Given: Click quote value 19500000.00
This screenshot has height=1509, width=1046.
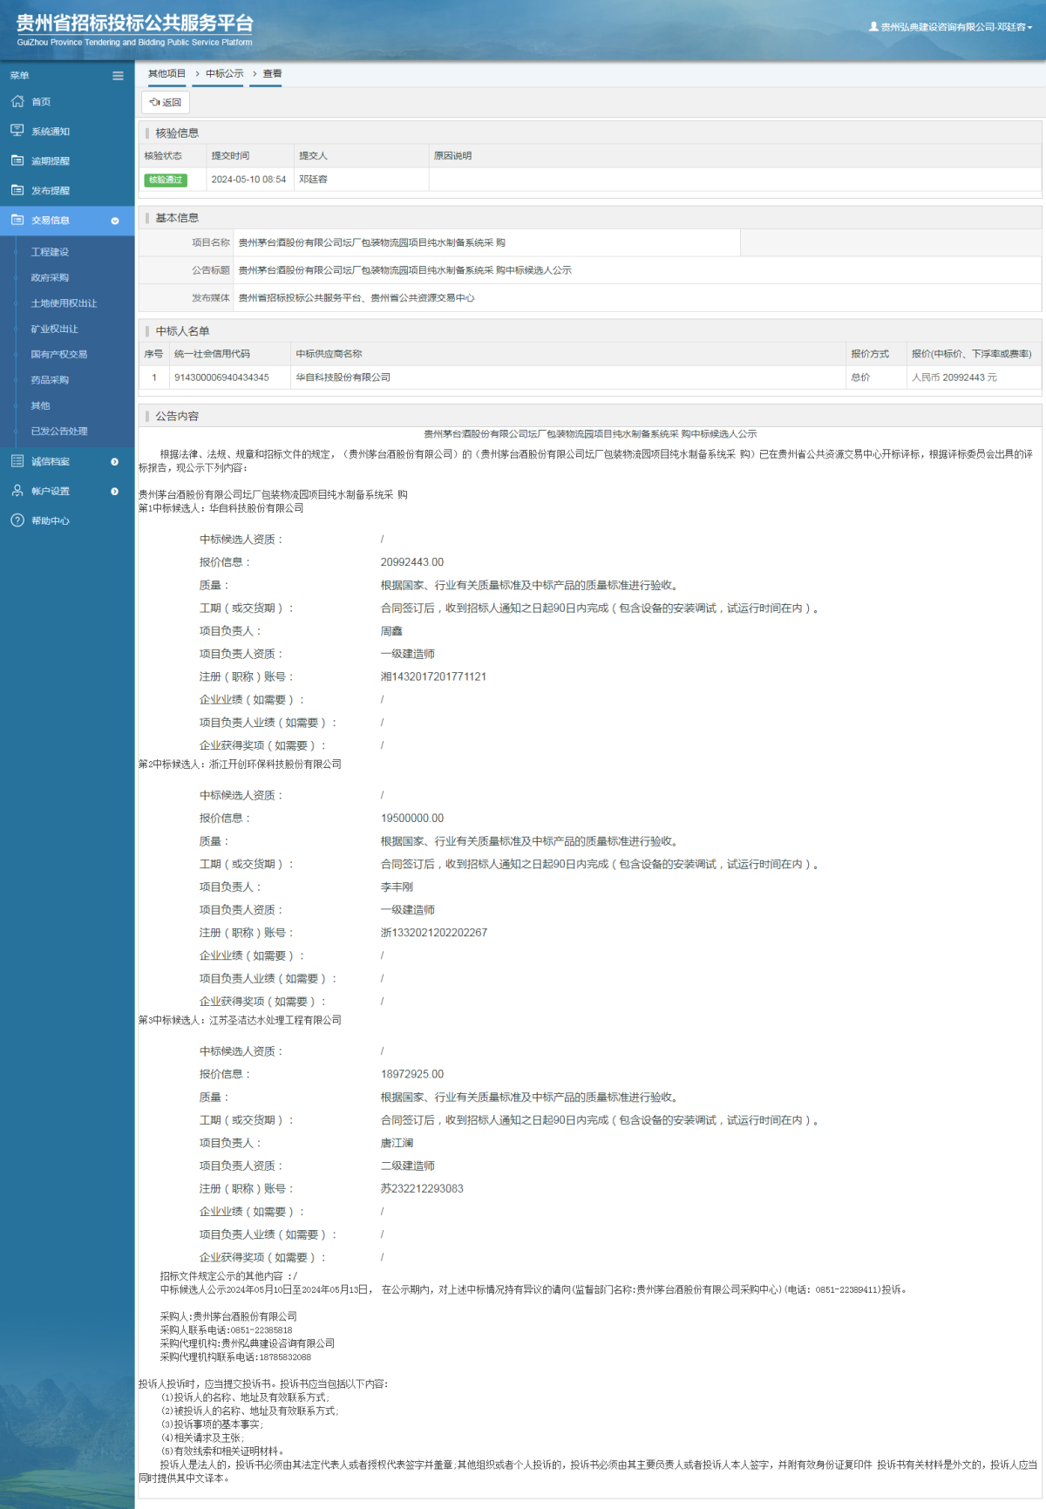Looking at the screenshot, I should pos(412,819).
